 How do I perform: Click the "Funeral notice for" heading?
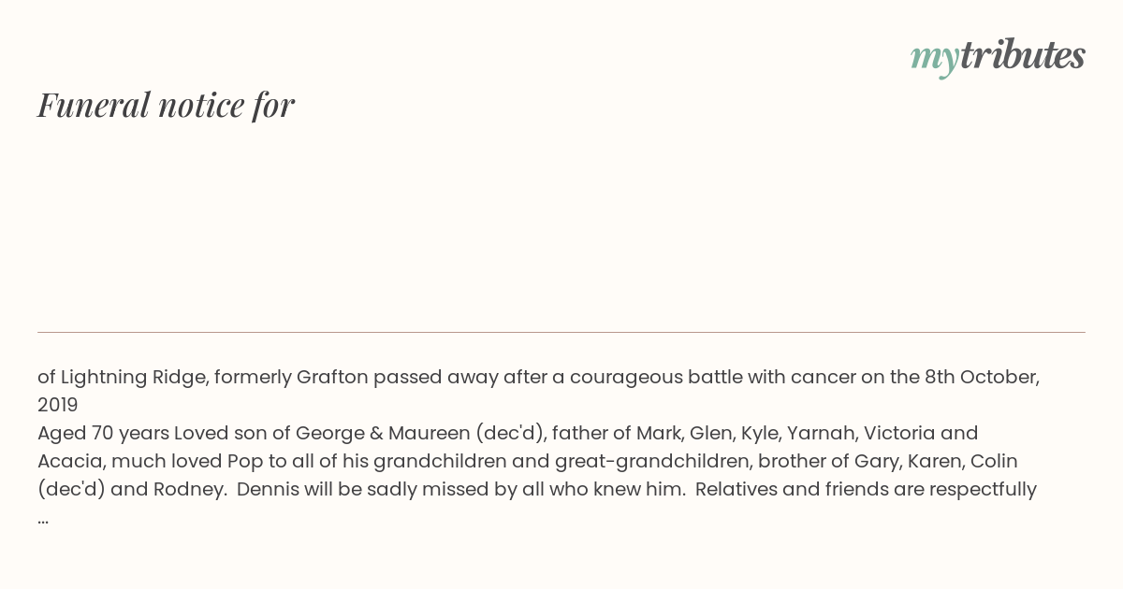click(166, 105)
